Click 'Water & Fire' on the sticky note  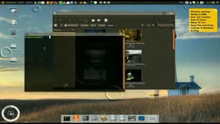tap(198, 22)
